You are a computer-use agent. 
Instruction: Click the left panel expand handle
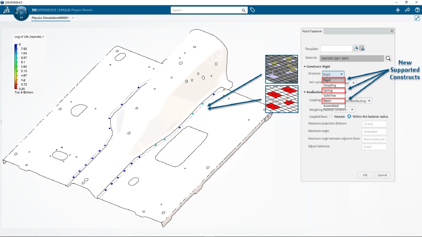1,122
